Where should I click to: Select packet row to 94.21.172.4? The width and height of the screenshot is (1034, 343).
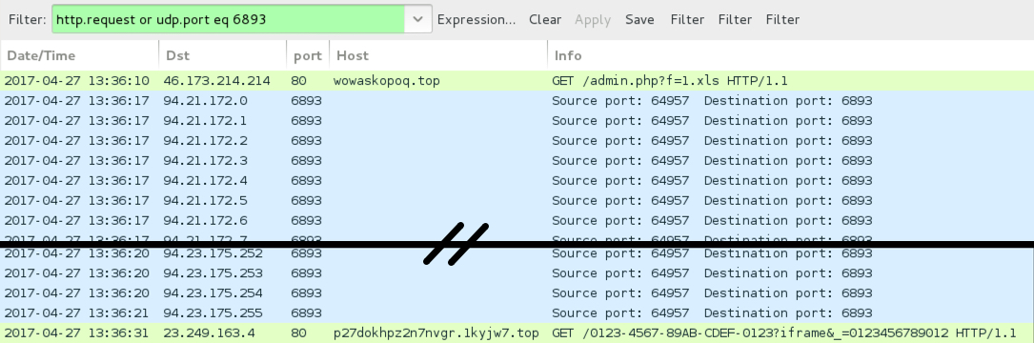coord(517,180)
